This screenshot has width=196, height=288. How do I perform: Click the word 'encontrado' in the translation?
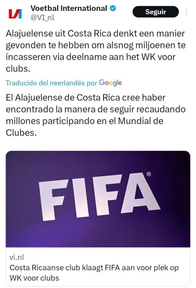29,109
